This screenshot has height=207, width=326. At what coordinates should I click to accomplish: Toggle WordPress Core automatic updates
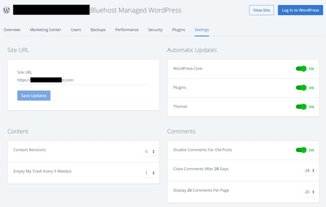coord(301,69)
